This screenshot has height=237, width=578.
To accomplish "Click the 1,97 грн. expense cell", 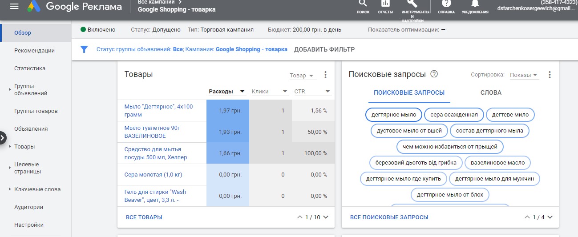I will tap(228, 111).
